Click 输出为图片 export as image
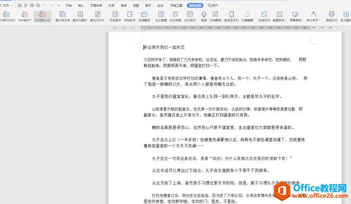351x204 pixels. 80,17
